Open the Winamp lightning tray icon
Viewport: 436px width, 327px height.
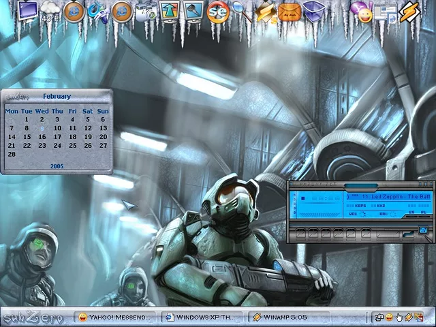coord(409,317)
